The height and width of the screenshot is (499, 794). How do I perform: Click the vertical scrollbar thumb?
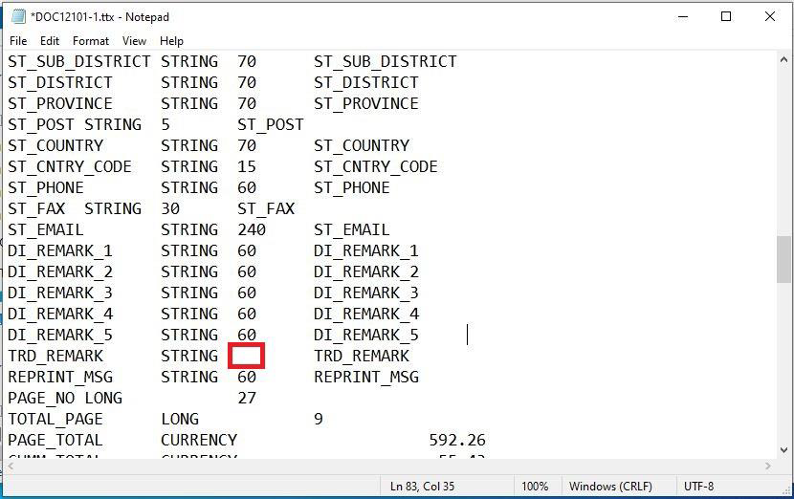[x=783, y=259]
